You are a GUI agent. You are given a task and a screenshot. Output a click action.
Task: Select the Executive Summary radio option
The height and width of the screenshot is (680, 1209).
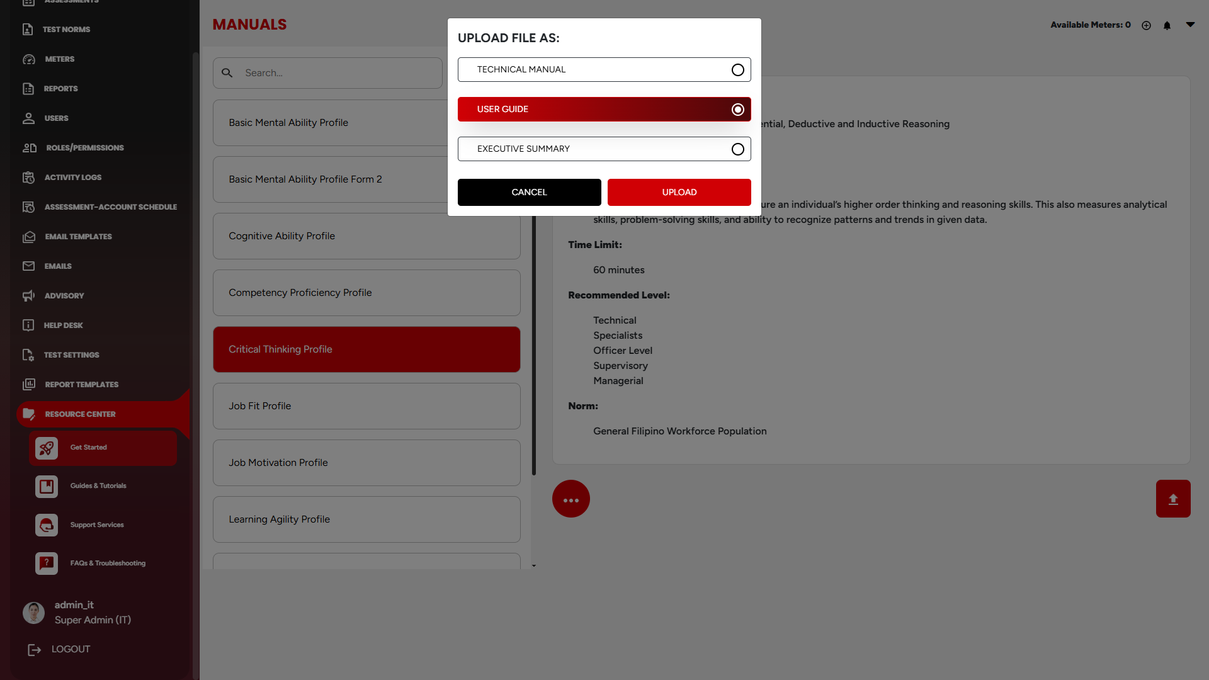coord(737,149)
